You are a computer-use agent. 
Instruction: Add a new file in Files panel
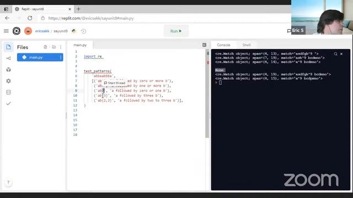coord(45,47)
